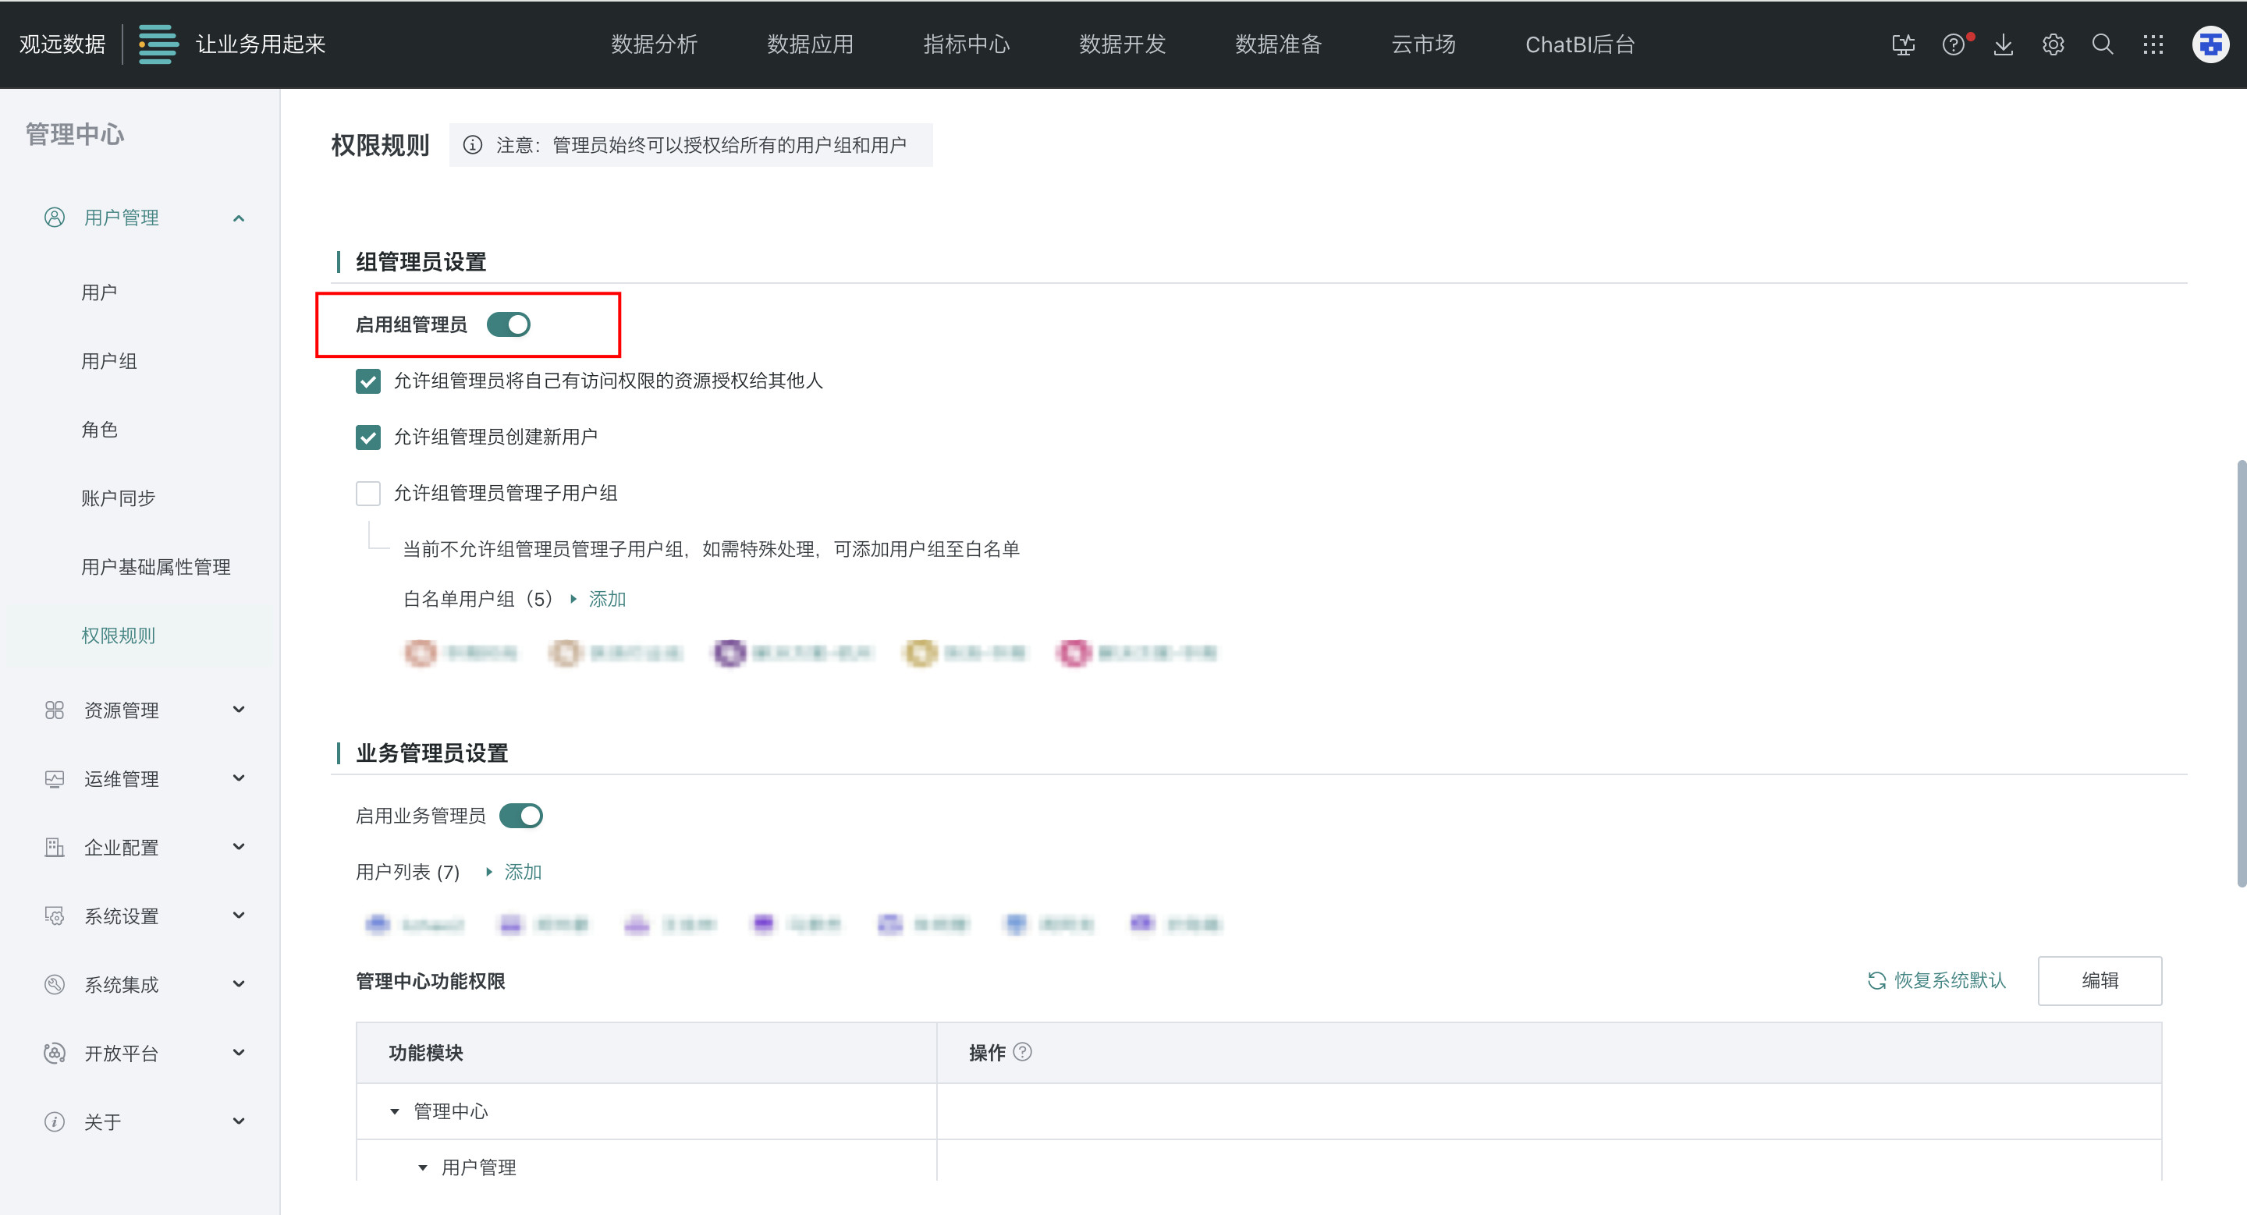Uncheck 允许组管理员创建新用户 checkbox
The height and width of the screenshot is (1215, 2247).
click(368, 437)
